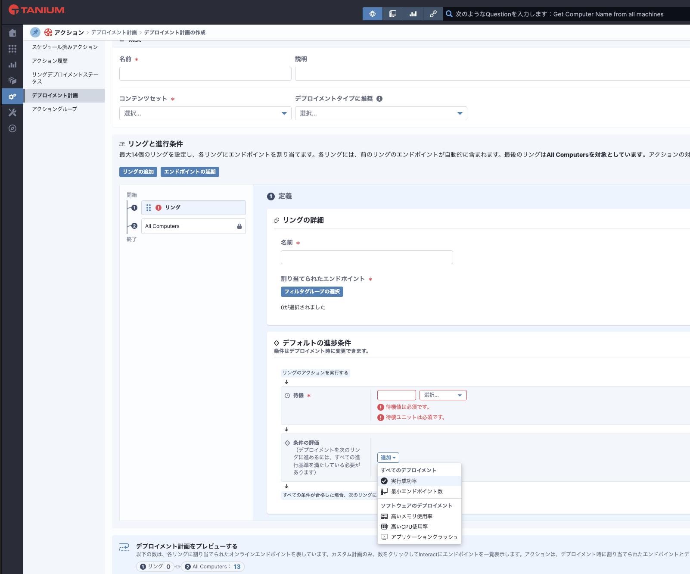Click the All Computers count 13 link

[237, 567]
